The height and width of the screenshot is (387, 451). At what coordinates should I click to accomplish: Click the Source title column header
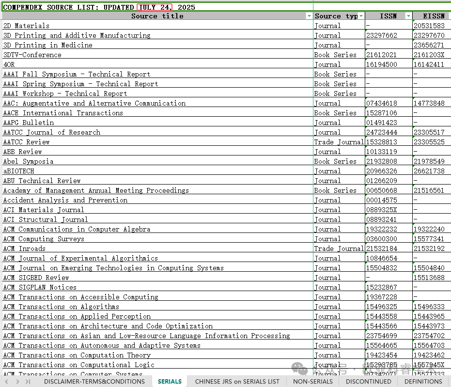point(157,16)
